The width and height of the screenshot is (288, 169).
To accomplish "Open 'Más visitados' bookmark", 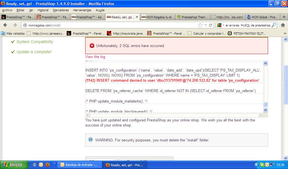I will point(13,33).
